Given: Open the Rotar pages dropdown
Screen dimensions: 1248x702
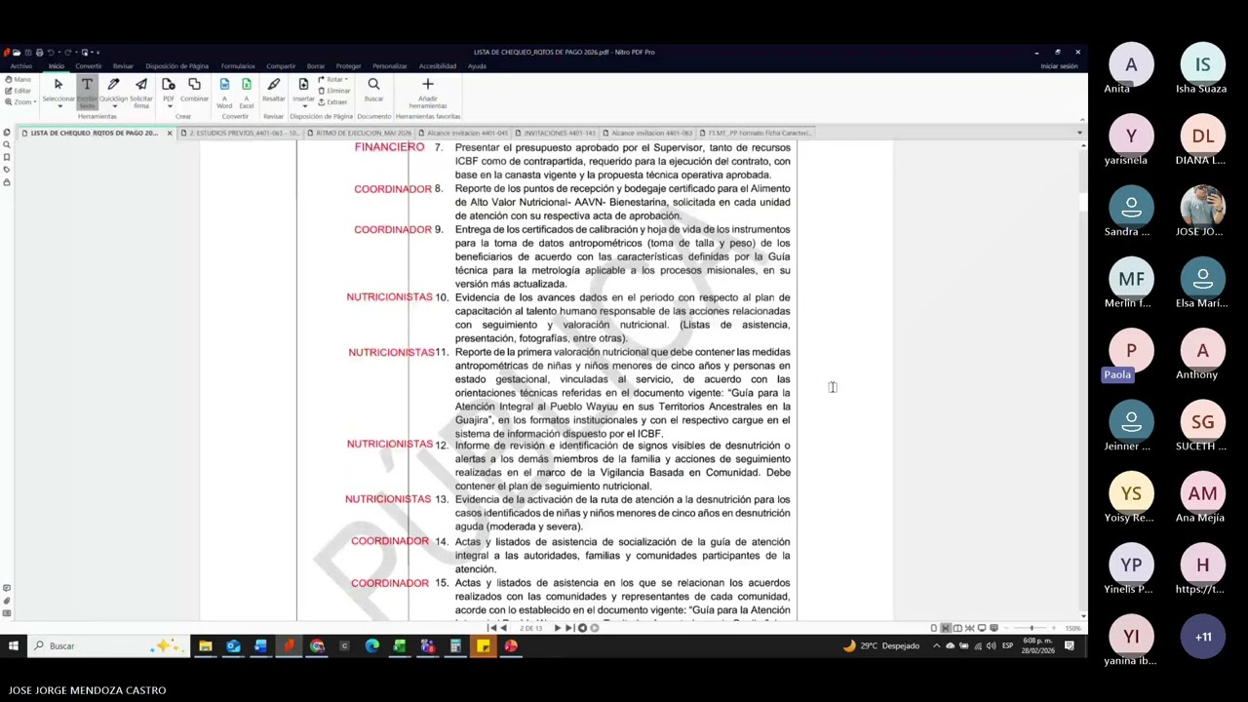Looking at the screenshot, I should click(x=332, y=80).
